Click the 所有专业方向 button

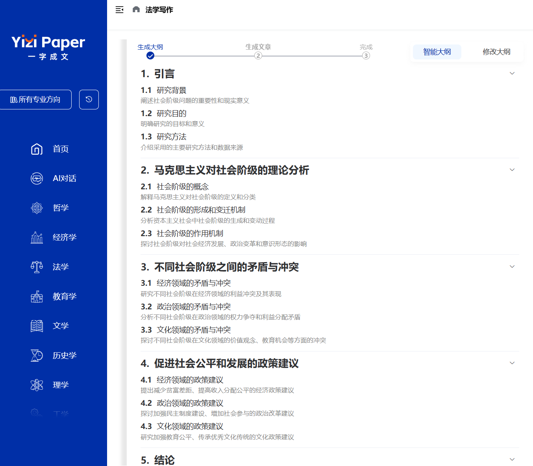click(x=36, y=100)
